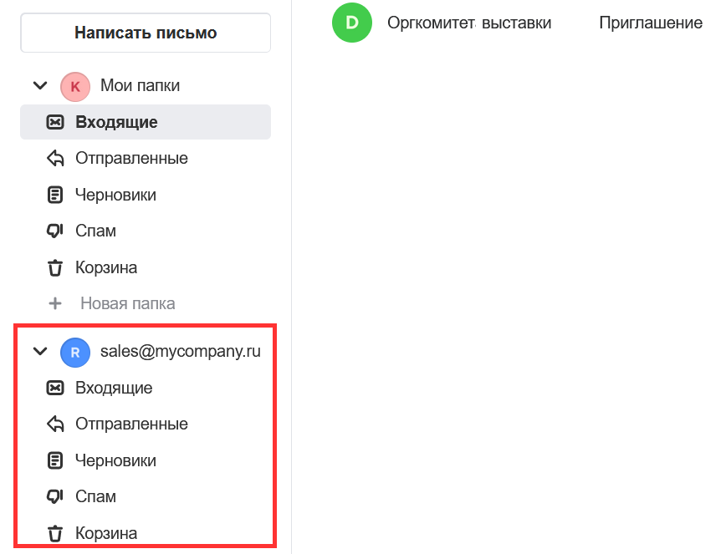Select Входящие under sales@mycompany.ru

(114, 388)
